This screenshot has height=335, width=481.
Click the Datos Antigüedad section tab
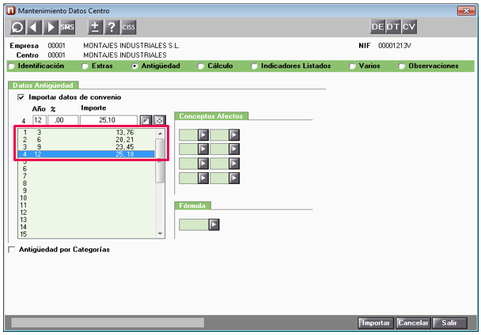tap(44, 85)
